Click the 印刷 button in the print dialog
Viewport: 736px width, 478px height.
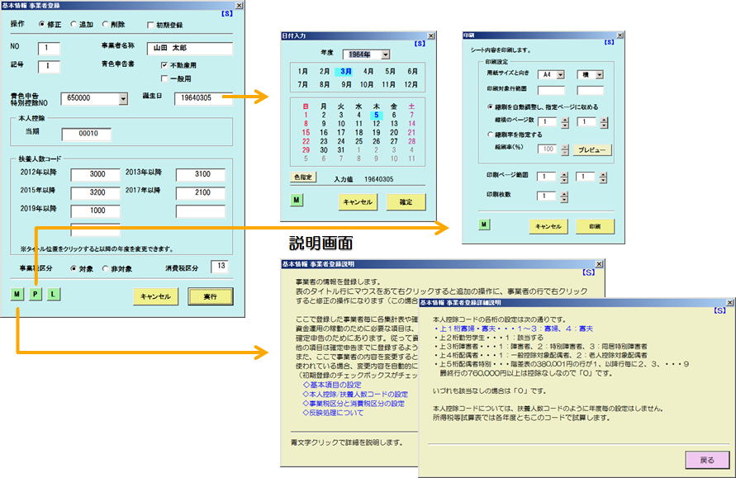pos(596,226)
